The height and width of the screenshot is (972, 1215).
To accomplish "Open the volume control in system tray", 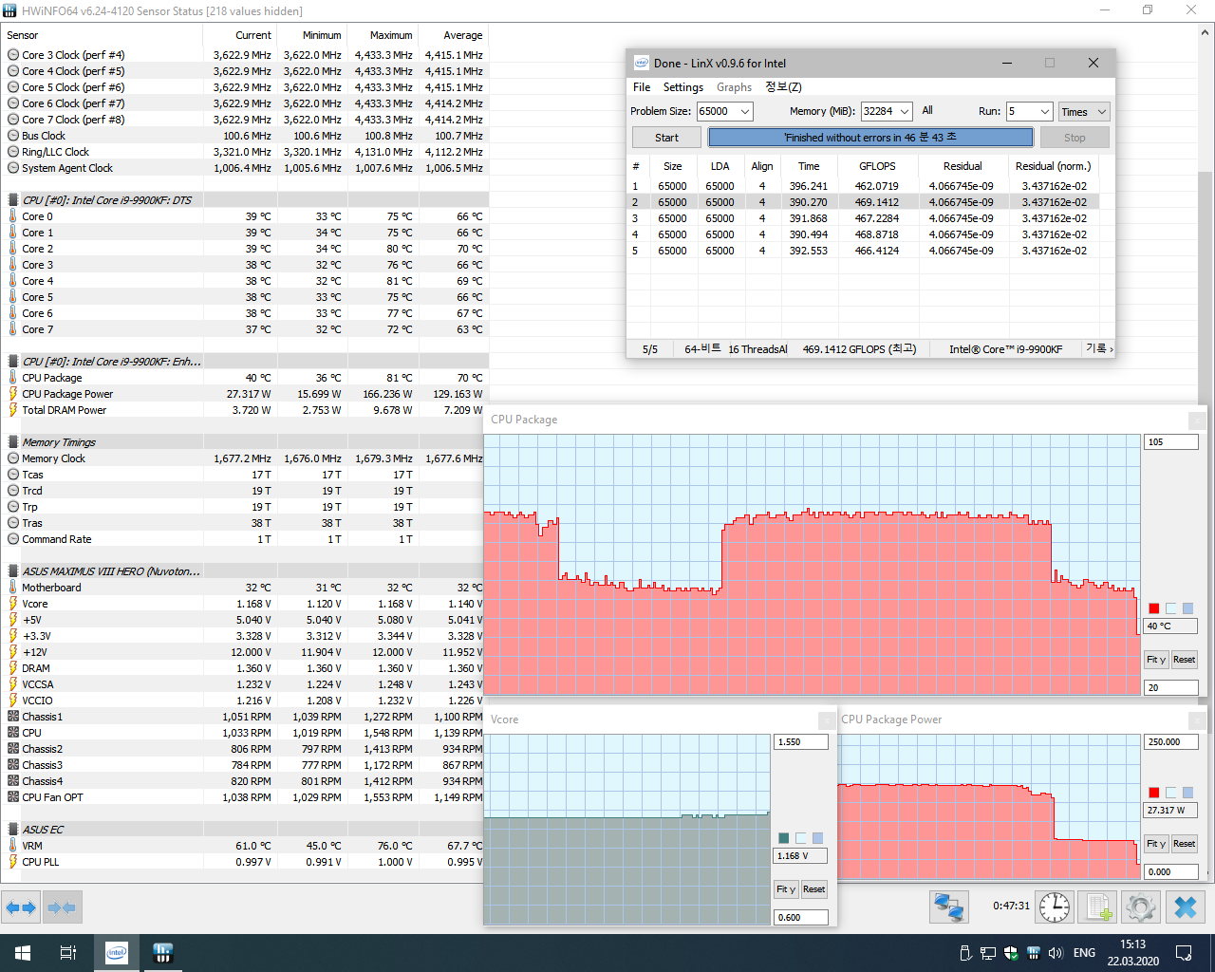I will point(1056,953).
